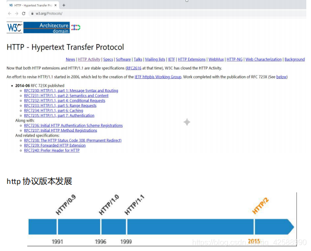311x251 pixels.
Task: Open the HTTP-NG link
Action: pos(234,60)
